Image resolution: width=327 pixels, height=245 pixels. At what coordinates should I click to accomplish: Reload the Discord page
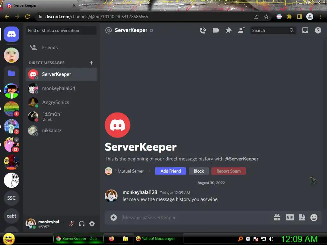coord(27,17)
